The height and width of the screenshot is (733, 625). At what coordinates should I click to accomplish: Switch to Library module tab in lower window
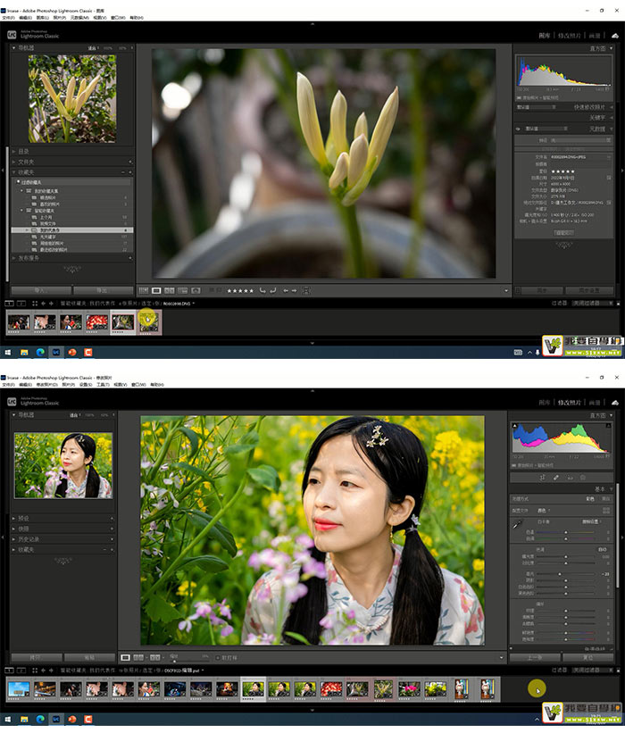(x=545, y=403)
